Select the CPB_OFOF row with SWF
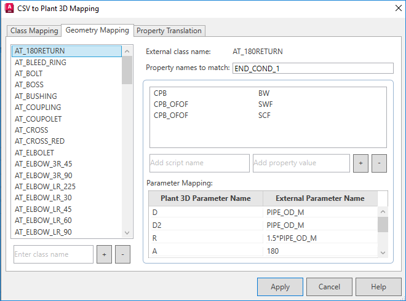Screen dimensions: 406x301 click(268, 104)
